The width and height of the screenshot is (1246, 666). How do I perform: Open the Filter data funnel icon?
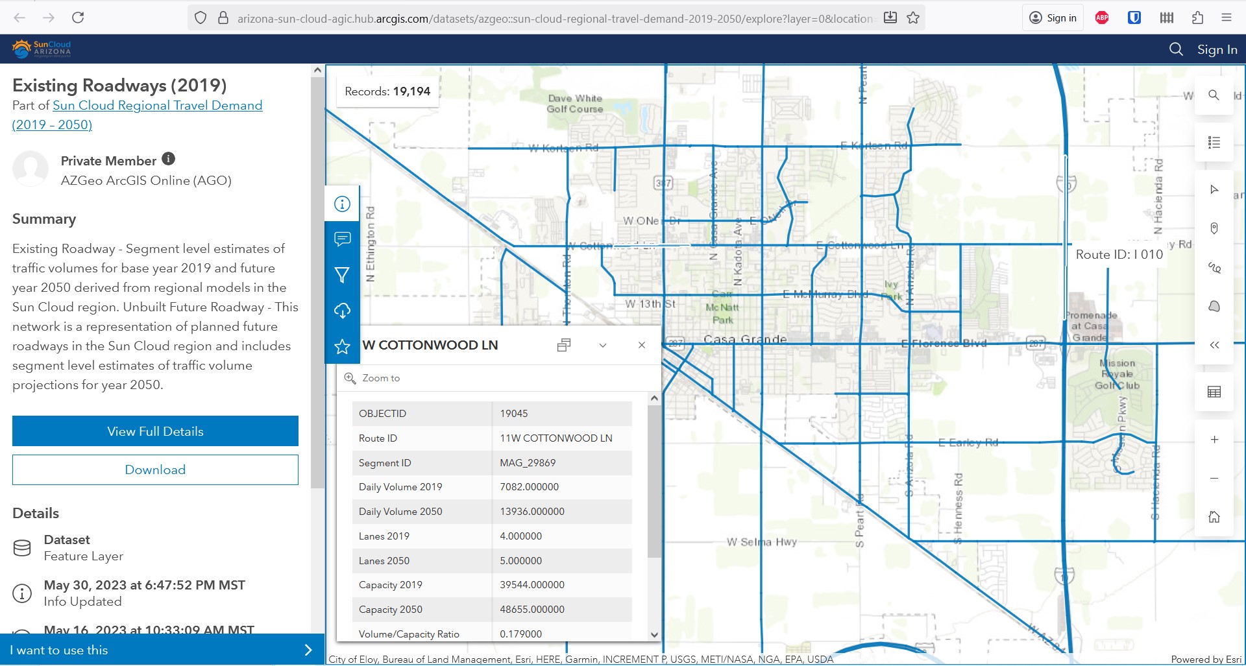coord(342,275)
